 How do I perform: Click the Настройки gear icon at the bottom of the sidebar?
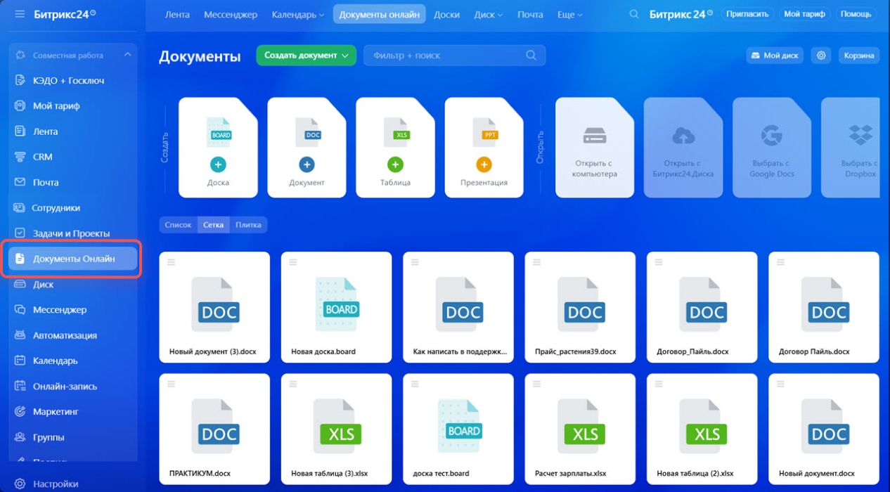coord(20,484)
